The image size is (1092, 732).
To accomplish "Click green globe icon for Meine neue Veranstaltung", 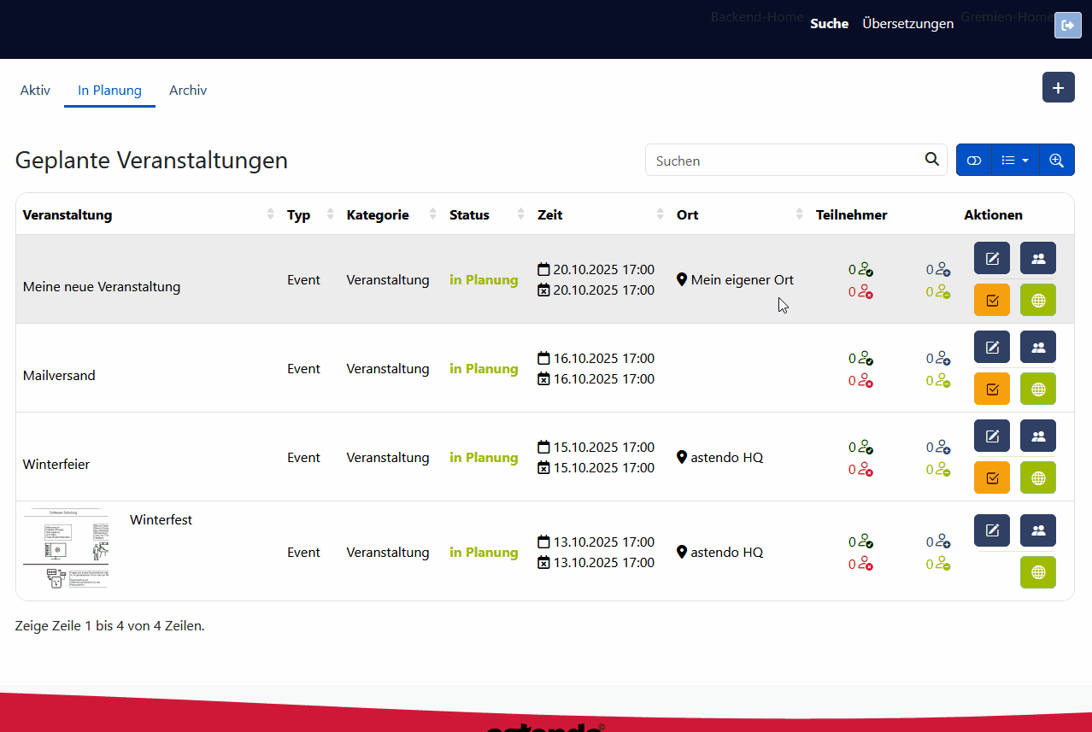I will pos(1037,301).
